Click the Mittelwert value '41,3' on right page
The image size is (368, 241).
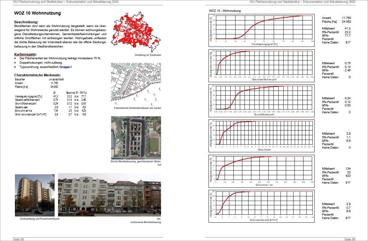348,29
